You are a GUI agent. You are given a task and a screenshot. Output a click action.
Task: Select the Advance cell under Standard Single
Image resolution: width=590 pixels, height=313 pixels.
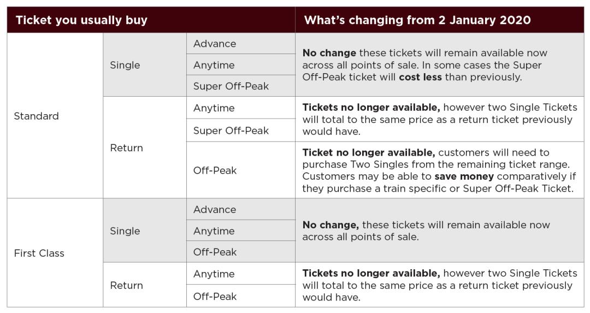[215, 44]
